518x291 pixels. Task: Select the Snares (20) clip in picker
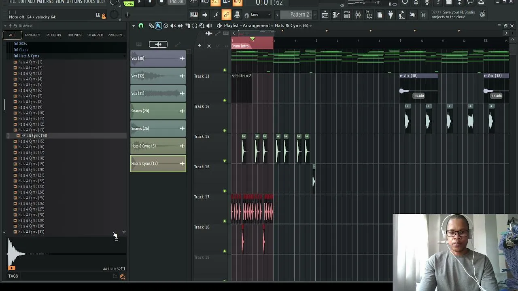pyautogui.click(x=158, y=111)
